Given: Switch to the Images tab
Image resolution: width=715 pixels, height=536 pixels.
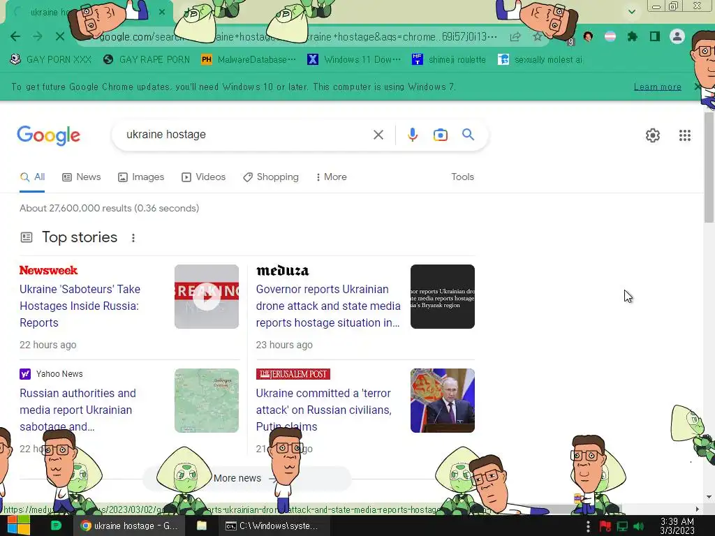Looking at the screenshot, I should 141,177.
